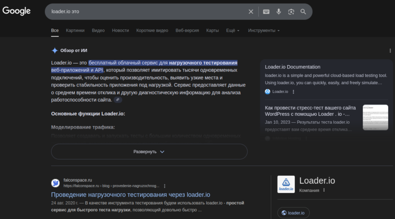Open the on-screen keyboard input tool
The image size is (395, 219).
tap(266, 12)
